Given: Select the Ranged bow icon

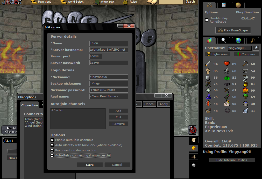Looking at the screenshot, I should tap(208, 84).
